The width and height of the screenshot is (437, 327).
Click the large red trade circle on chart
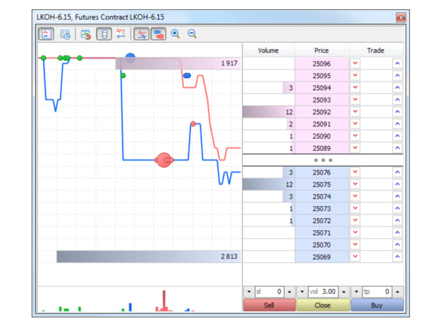point(164,160)
